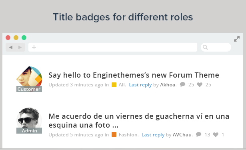
Task: Click heart icon on Fashion thread
Action: click(x=216, y=135)
